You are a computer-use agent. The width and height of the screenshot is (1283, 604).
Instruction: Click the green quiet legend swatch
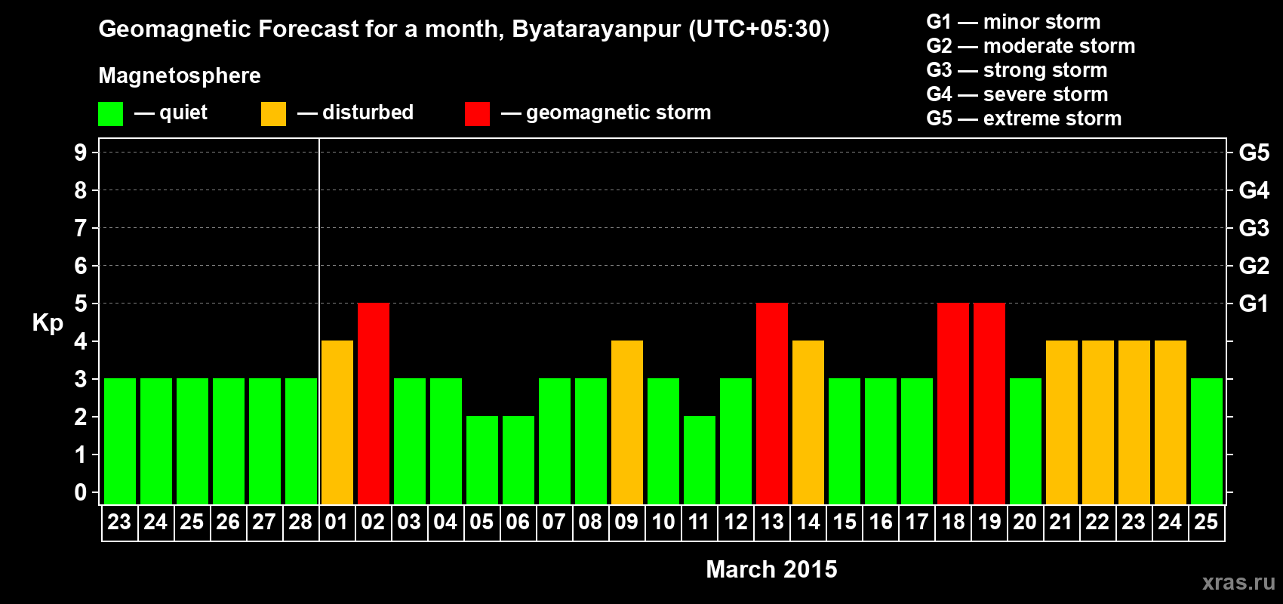click(x=111, y=114)
